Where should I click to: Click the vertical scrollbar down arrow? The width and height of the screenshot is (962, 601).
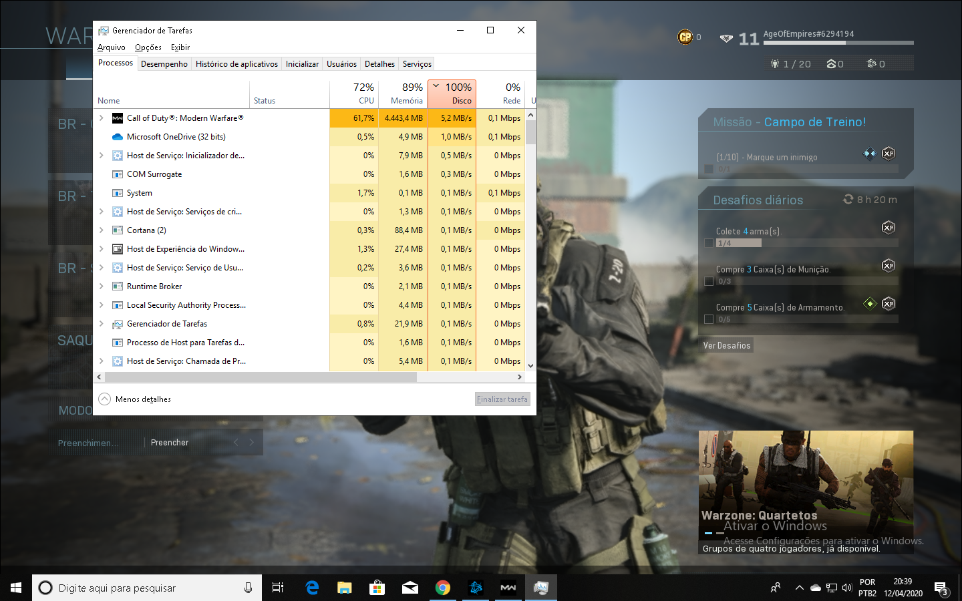pyautogui.click(x=531, y=366)
